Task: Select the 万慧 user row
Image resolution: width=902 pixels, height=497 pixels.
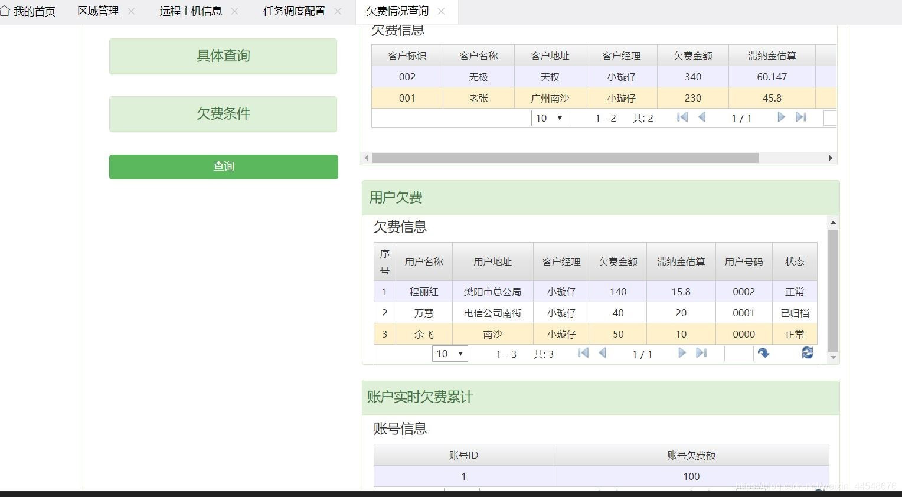Action: coord(596,313)
